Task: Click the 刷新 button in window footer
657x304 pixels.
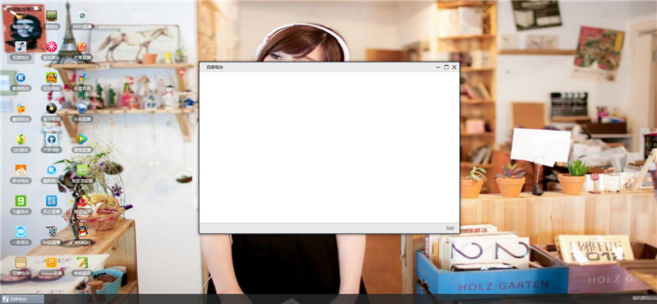Action: [449, 228]
